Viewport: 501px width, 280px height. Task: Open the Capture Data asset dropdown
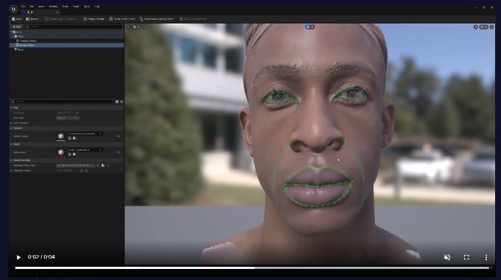pos(85,150)
